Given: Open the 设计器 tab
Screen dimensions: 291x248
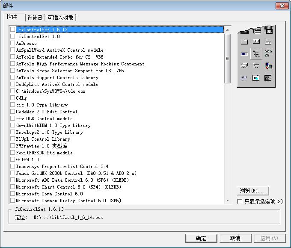Looking at the screenshot, I should point(35,18).
